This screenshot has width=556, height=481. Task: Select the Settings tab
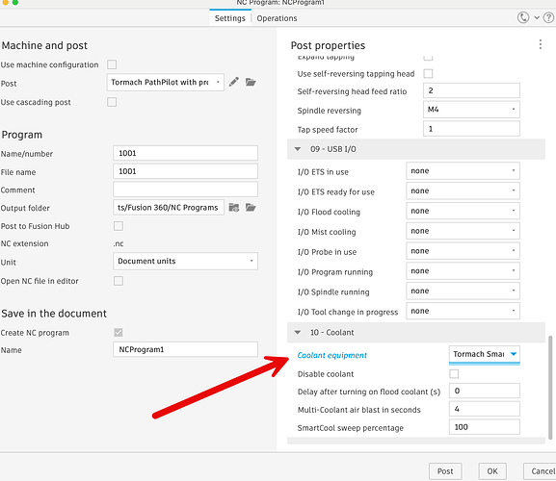click(x=229, y=18)
